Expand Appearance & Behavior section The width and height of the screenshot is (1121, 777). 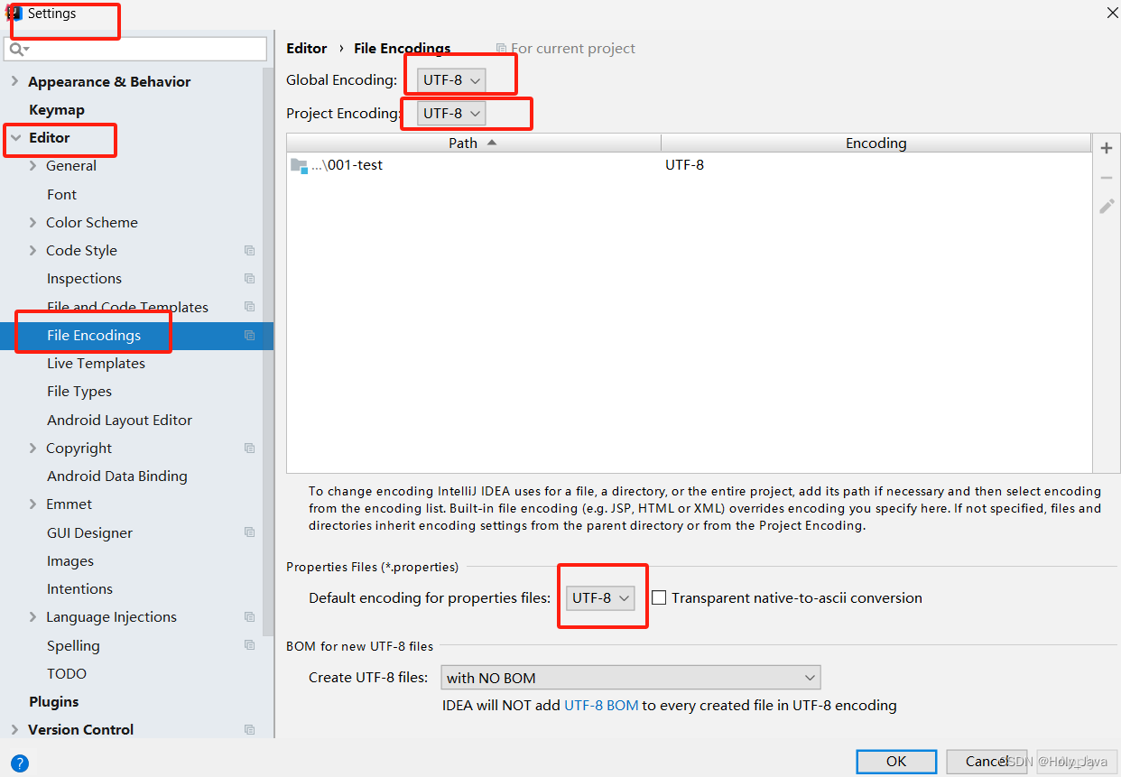click(14, 82)
